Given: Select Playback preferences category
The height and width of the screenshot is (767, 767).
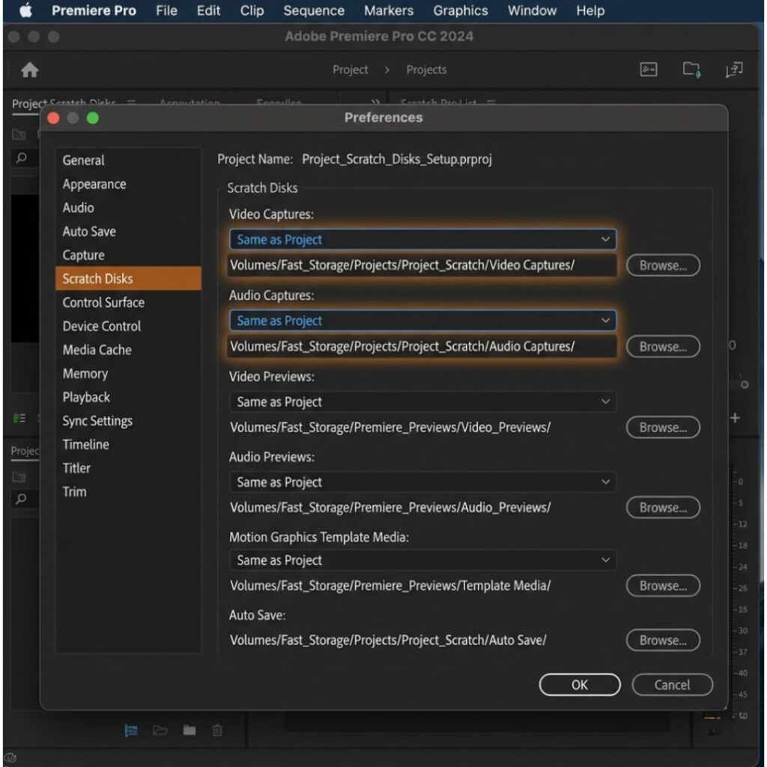Looking at the screenshot, I should 128,397.
